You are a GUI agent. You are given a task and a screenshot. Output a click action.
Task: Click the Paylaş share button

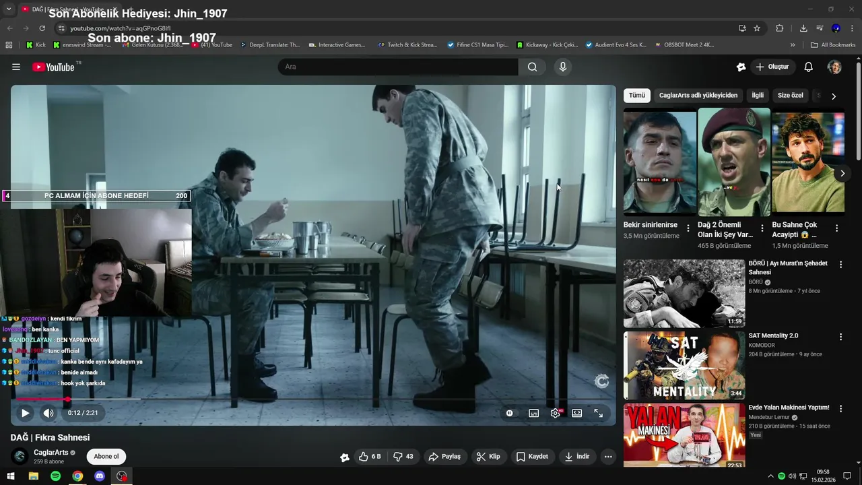tap(444, 457)
